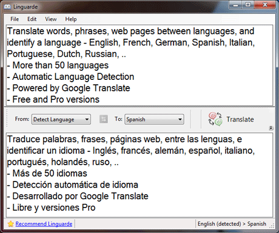Click inside the English source text box

coord(139,65)
